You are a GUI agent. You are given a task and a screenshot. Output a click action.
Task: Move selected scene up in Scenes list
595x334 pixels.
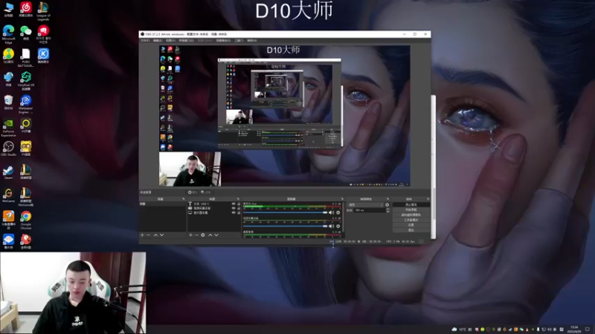pyautogui.click(x=155, y=235)
